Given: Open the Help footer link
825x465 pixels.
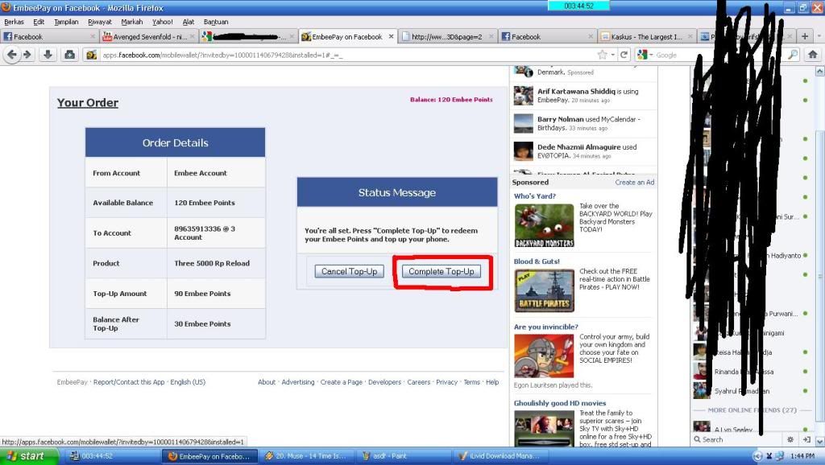Looking at the screenshot, I should (x=492, y=382).
